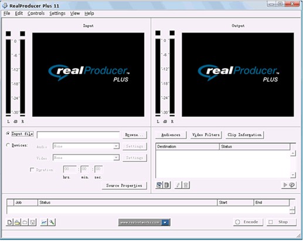Screen dimensions: 303x241
Task: Click the New Job document icon
Action: click(9, 222)
